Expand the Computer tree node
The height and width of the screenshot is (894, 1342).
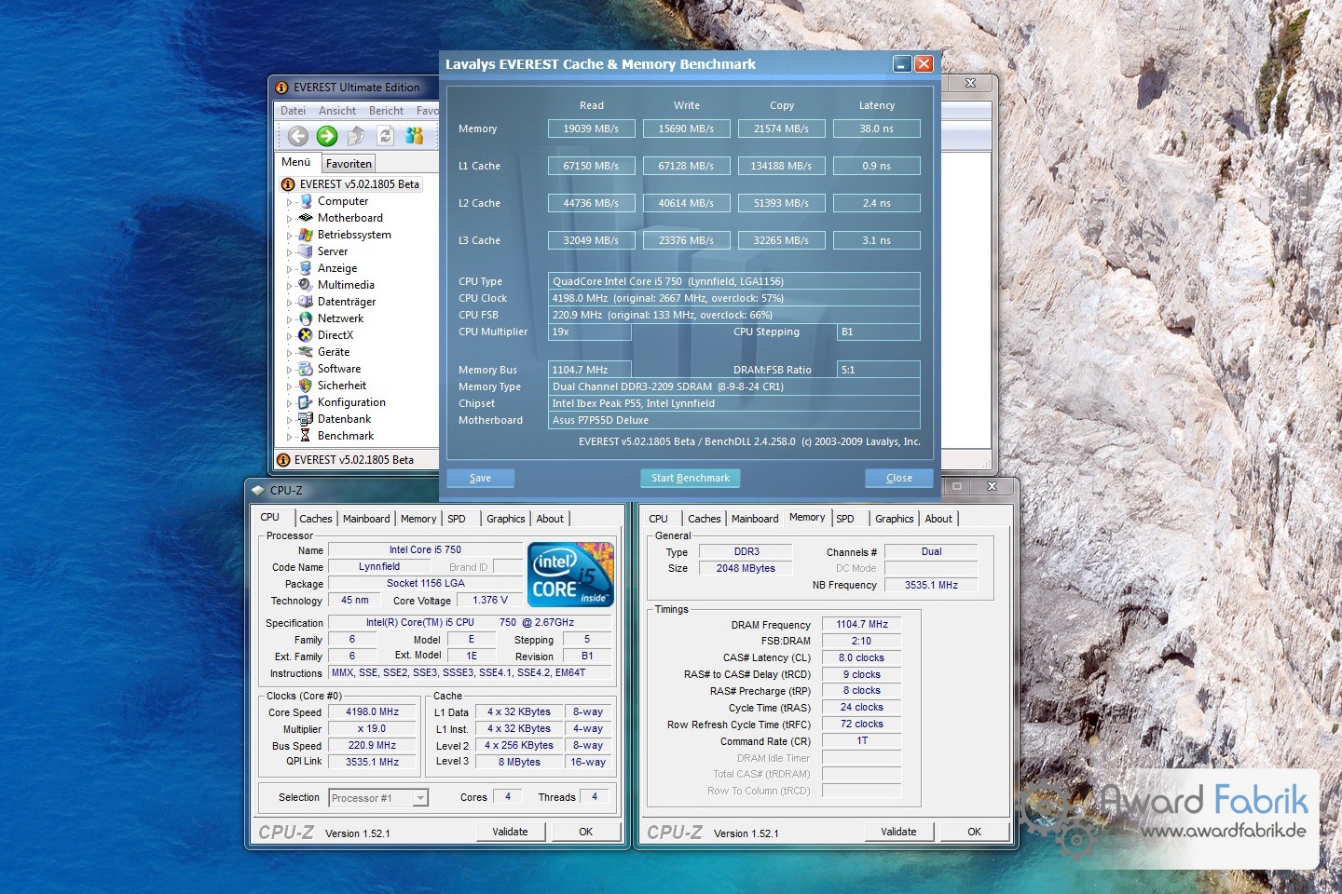[x=290, y=202]
